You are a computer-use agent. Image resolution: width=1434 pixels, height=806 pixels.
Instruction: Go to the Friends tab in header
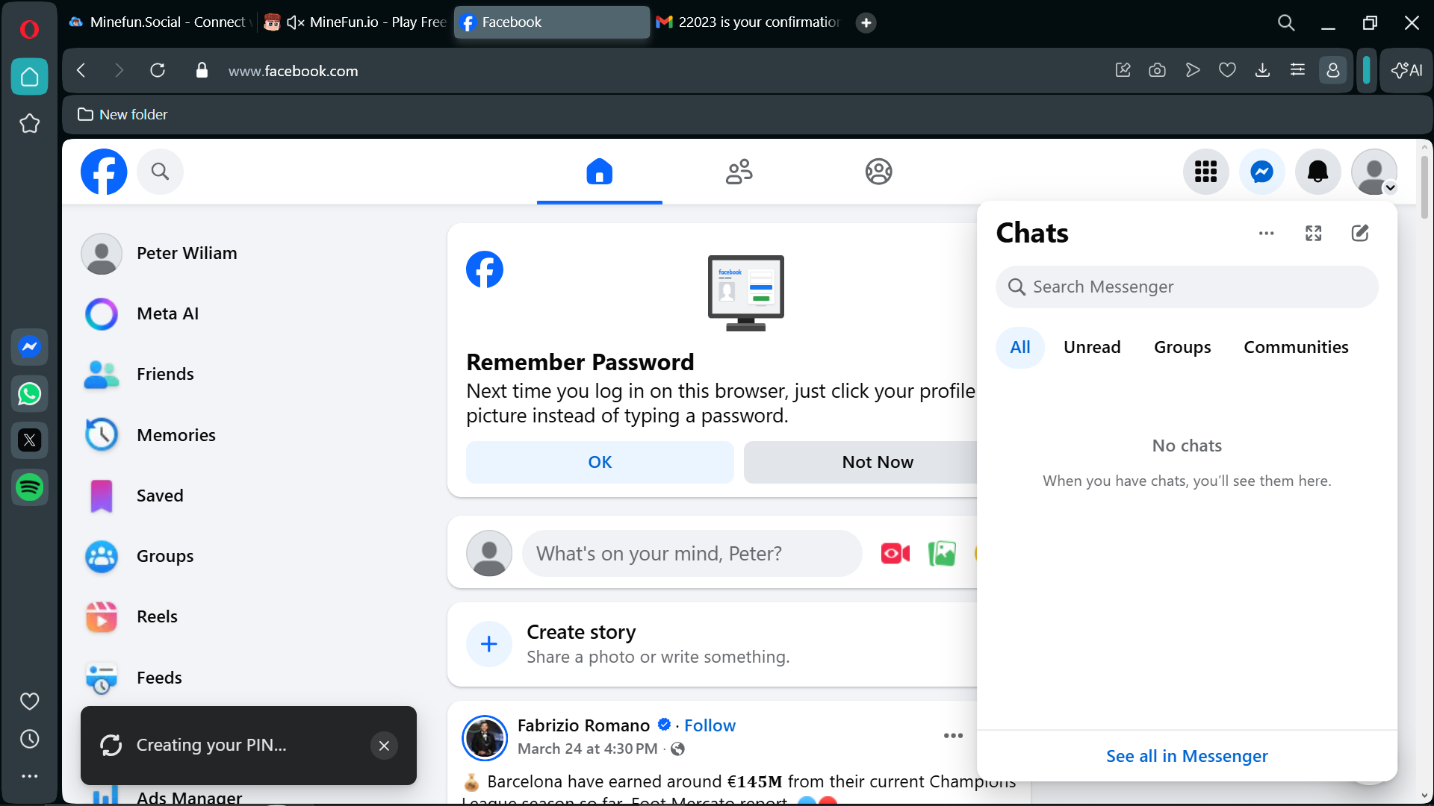739,172
